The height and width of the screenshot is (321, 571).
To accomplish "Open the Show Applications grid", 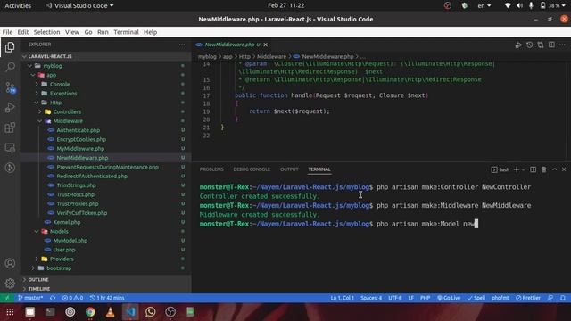I will (x=10, y=312).
